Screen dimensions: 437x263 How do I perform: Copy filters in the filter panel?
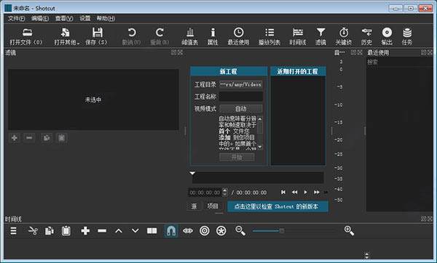47,137
